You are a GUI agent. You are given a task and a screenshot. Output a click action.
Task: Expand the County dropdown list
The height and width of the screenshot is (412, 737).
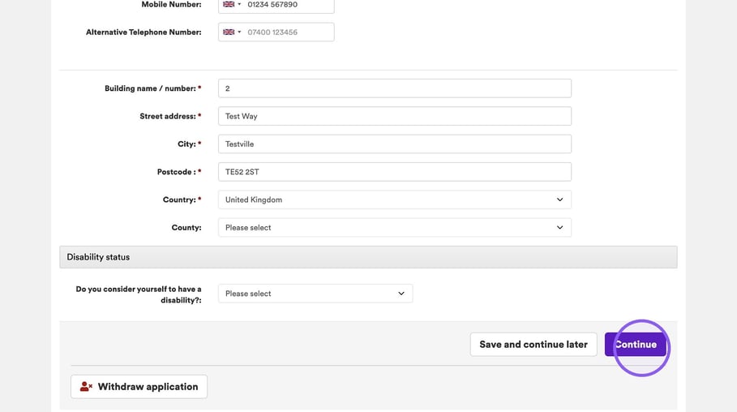coord(394,228)
